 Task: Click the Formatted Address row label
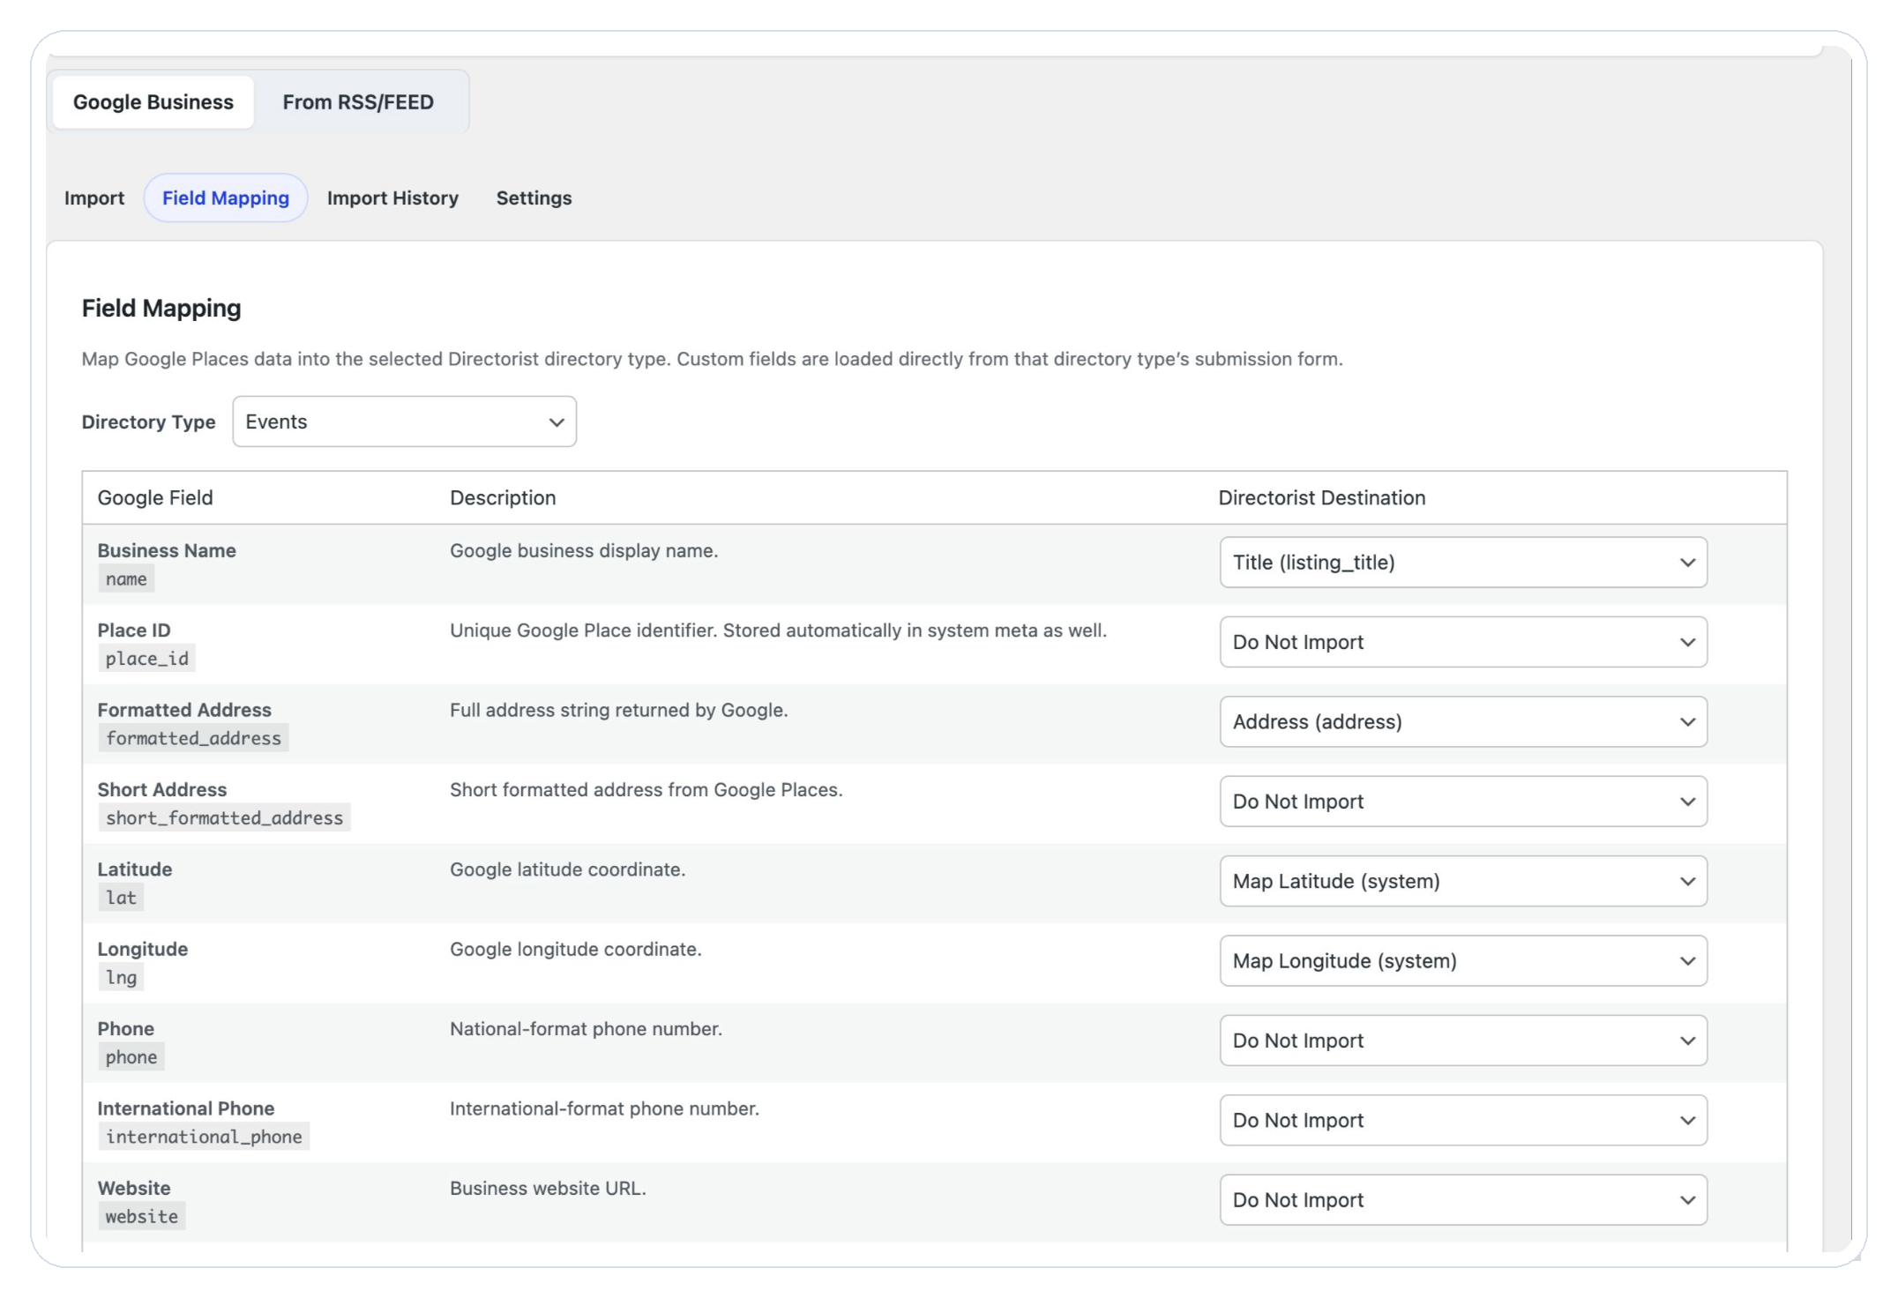tap(184, 710)
